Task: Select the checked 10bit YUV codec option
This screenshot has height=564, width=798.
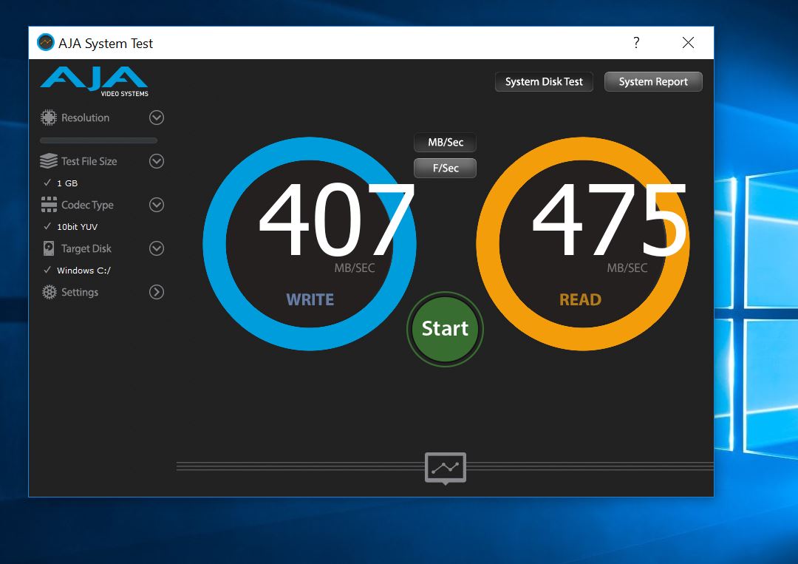Action: [71, 226]
